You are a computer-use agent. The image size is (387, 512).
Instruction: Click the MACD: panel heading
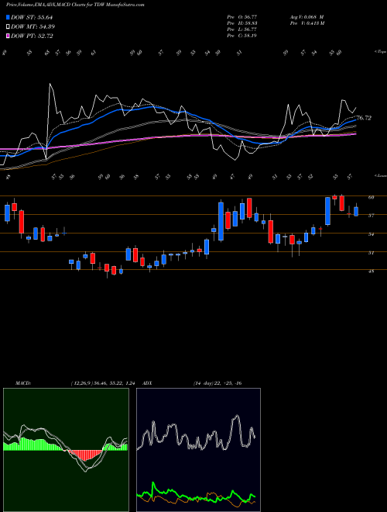[23, 383]
